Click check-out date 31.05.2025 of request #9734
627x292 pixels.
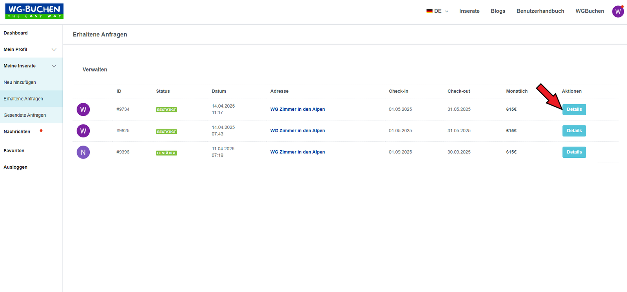pos(459,109)
